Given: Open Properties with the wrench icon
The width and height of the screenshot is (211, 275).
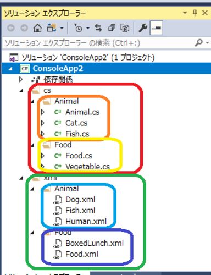Looking at the screenshot, I should click(x=143, y=28).
